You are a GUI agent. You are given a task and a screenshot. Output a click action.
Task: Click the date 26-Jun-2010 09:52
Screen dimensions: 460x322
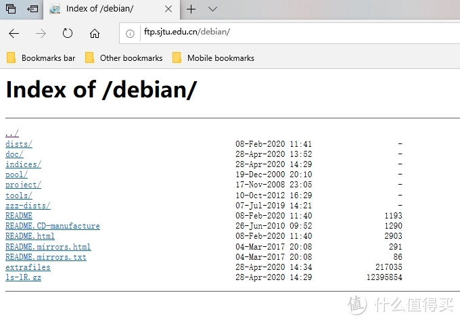click(274, 226)
